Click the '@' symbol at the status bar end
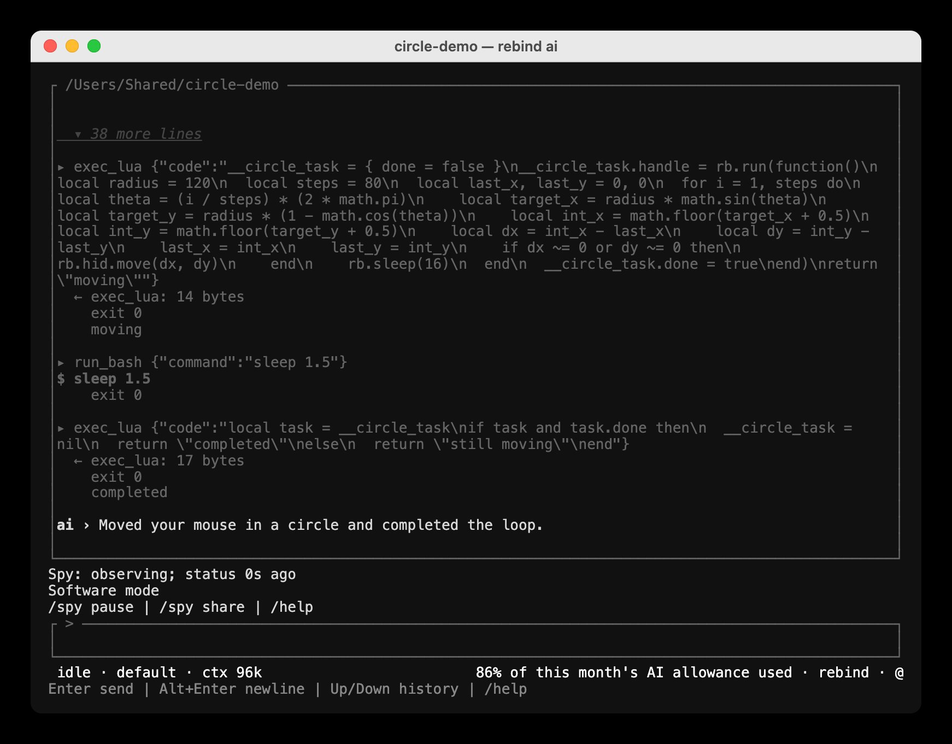Viewport: 952px width, 744px height. coord(899,672)
